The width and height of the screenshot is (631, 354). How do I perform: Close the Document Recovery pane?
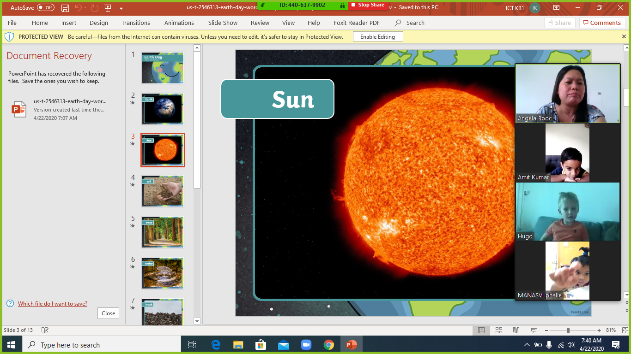pos(108,313)
